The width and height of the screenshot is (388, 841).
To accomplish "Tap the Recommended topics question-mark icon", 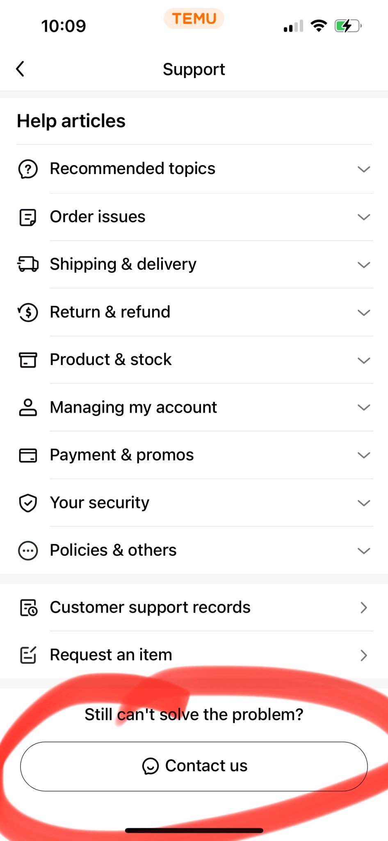I will point(28,169).
